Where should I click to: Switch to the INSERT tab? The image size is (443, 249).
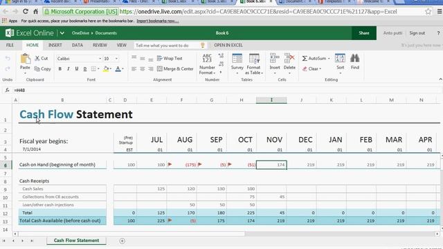coord(55,45)
